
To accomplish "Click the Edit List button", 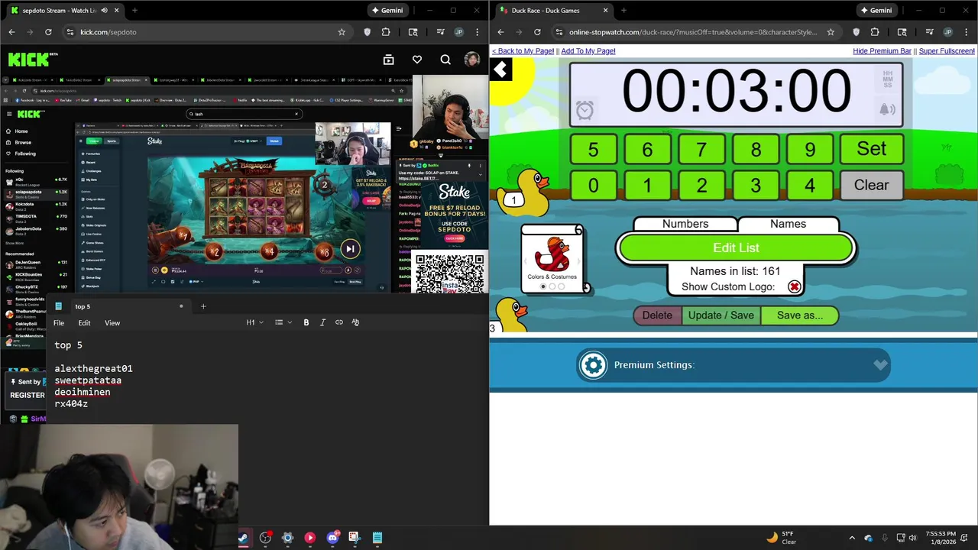I will click(736, 247).
